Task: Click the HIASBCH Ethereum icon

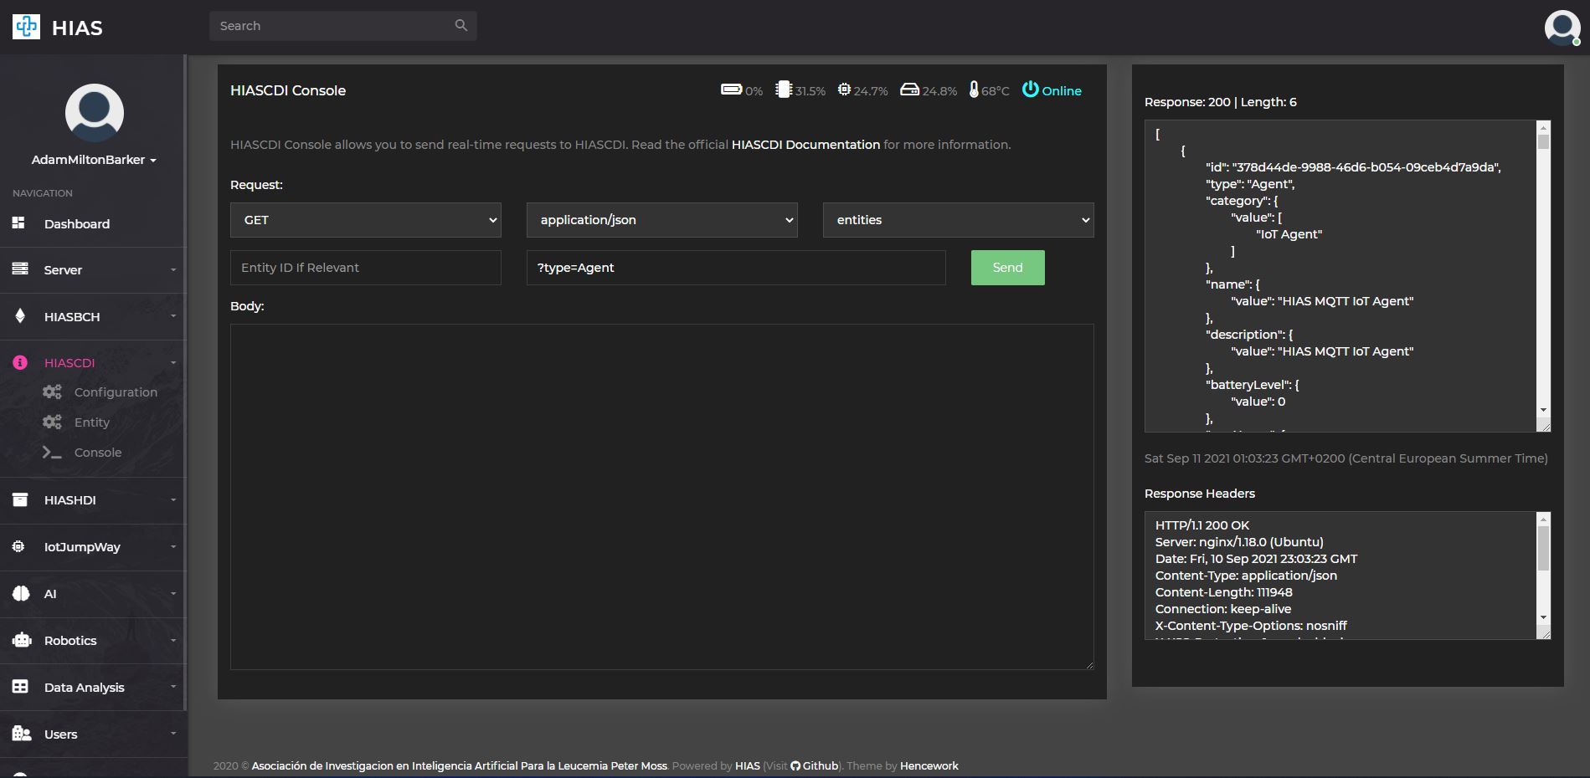Action: tap(20, 316)
